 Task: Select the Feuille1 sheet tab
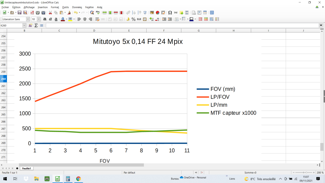[x=26, y=168]
